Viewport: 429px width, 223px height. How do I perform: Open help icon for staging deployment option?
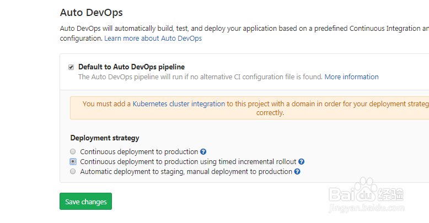(297, 172)
